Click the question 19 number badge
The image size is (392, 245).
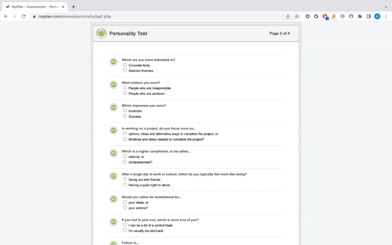(113, 131)
